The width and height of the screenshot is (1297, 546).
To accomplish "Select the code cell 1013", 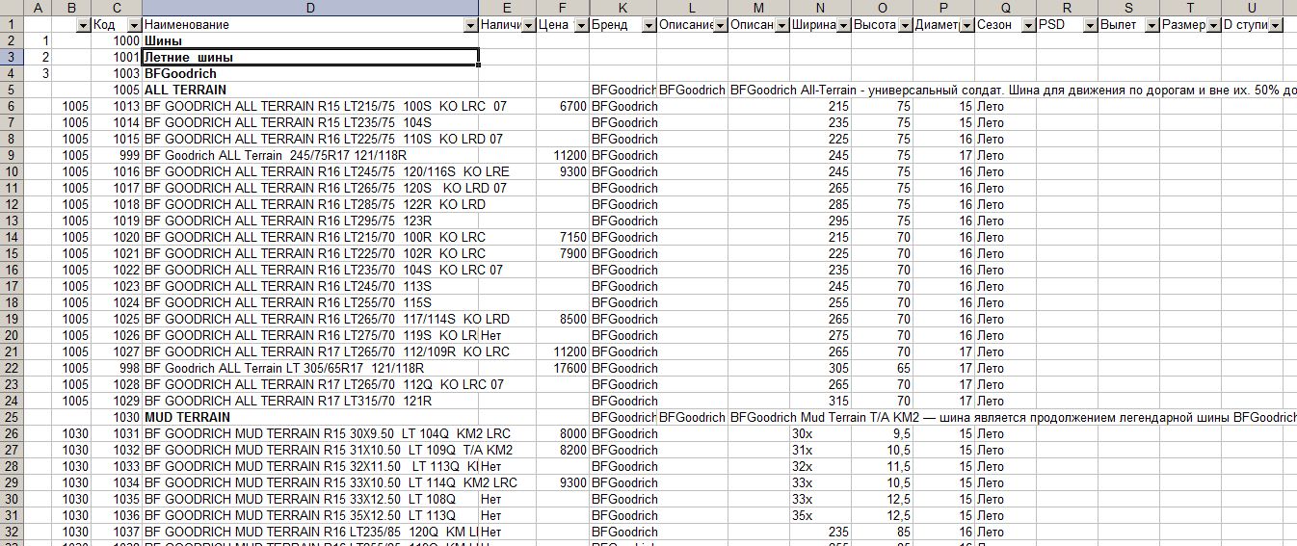I will (117, 106).
